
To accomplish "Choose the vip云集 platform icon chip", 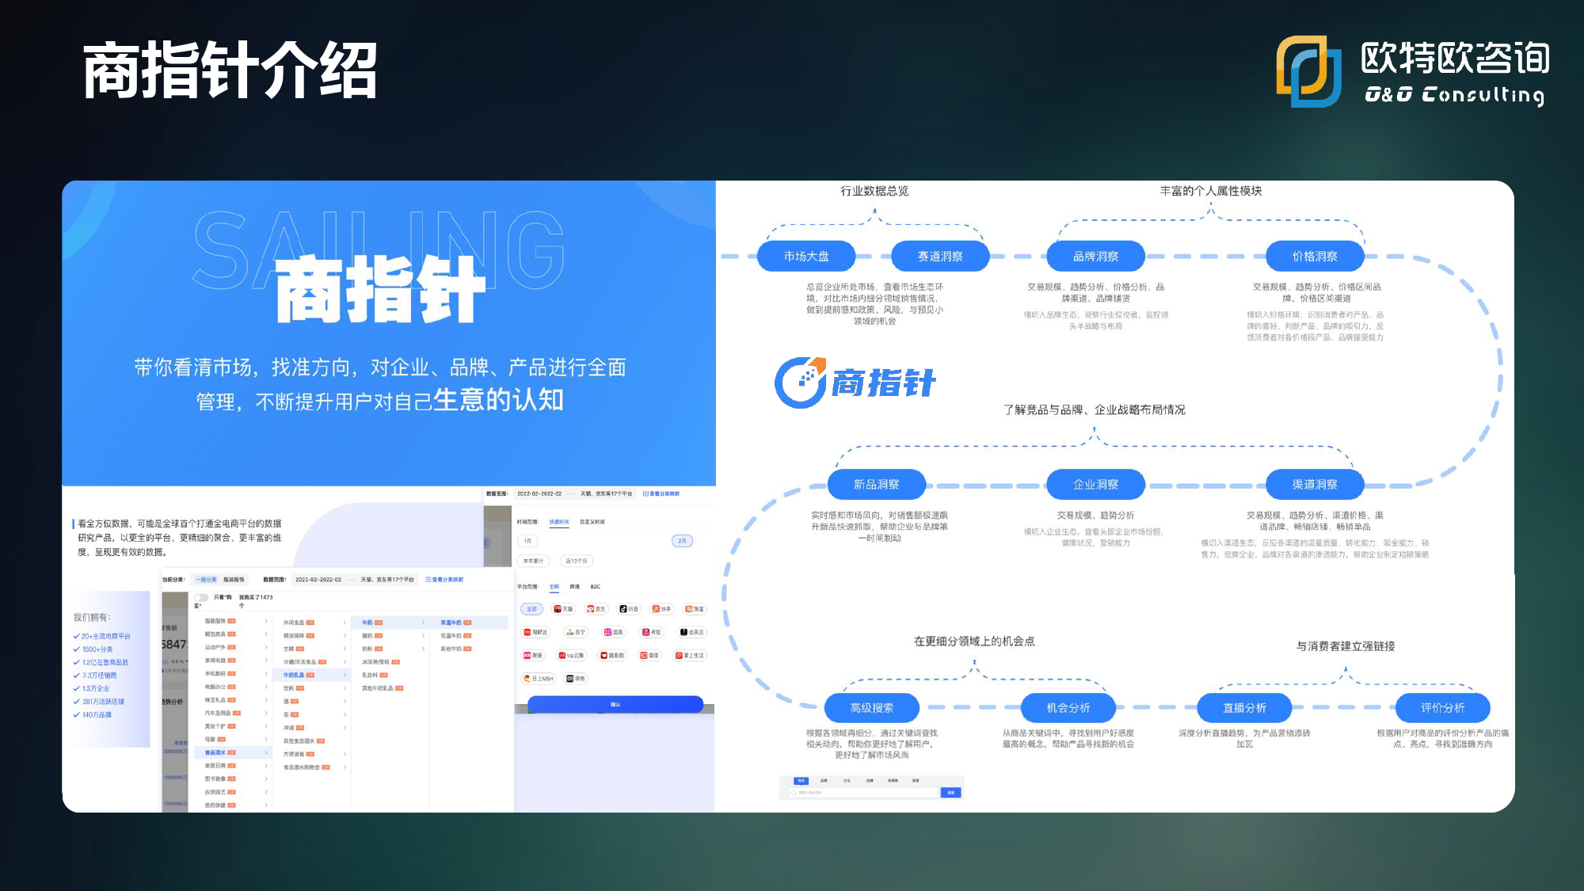I will 572,655.
